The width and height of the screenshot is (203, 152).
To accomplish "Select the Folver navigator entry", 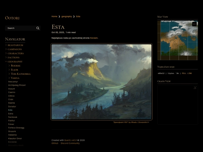I will click(x=11, y=124).
